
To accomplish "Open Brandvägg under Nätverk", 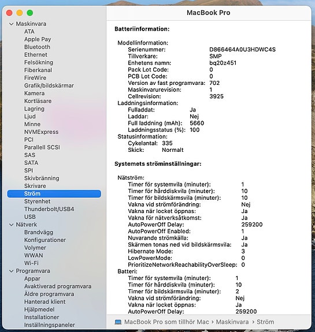I will click(39, 233).
